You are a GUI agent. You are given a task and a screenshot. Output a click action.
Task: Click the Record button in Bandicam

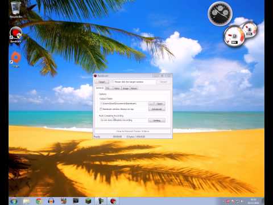point(163,82)
